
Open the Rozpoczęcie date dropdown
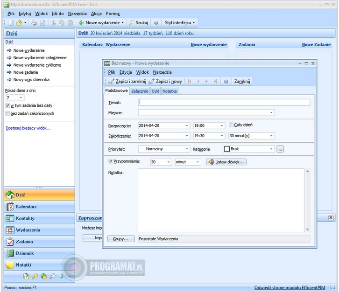(187, 125)
